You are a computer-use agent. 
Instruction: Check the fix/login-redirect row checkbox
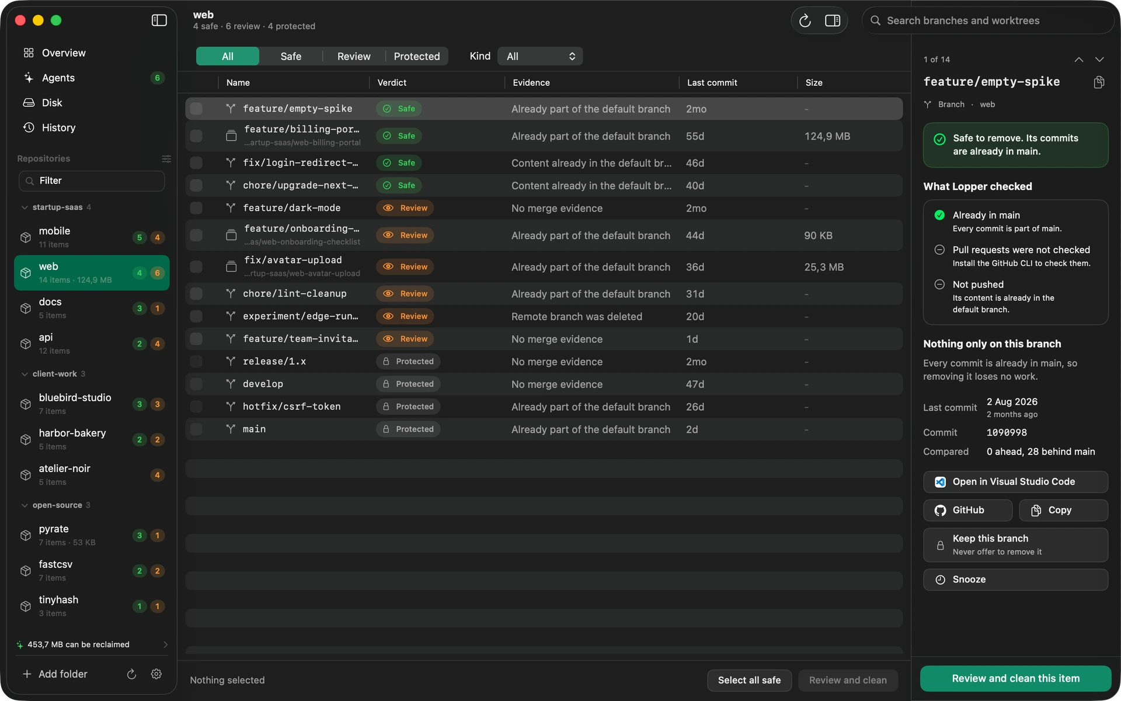[x=196, y=163]
